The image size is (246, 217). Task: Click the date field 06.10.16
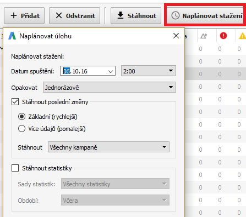coord(88,71)
